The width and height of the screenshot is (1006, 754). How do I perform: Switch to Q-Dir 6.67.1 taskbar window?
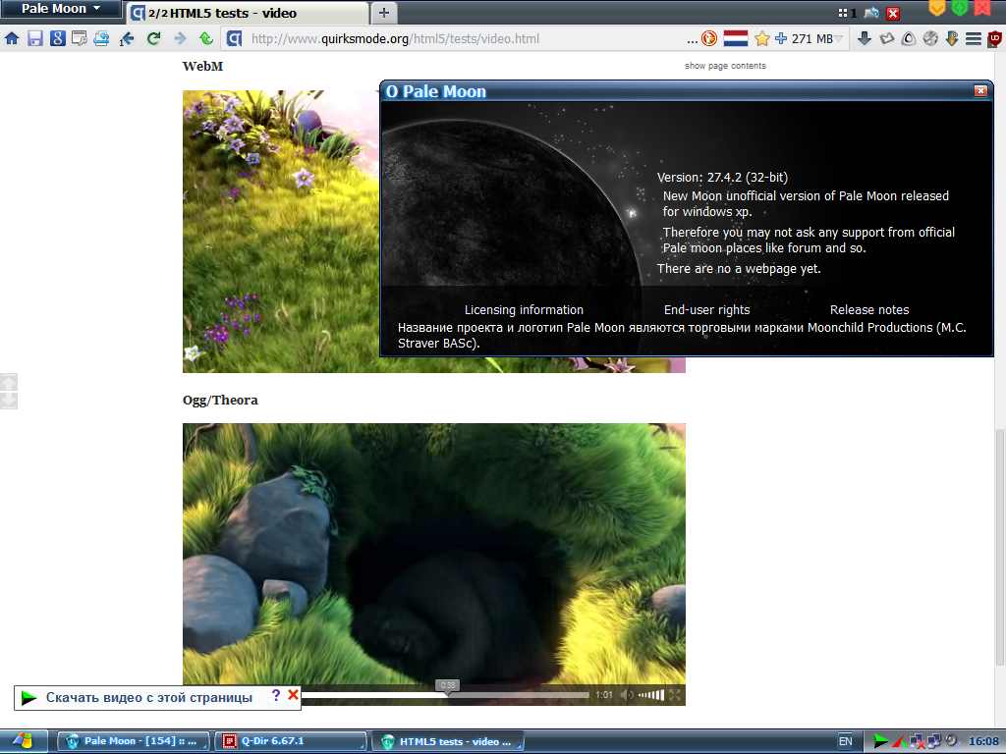[x=290, y=741]
